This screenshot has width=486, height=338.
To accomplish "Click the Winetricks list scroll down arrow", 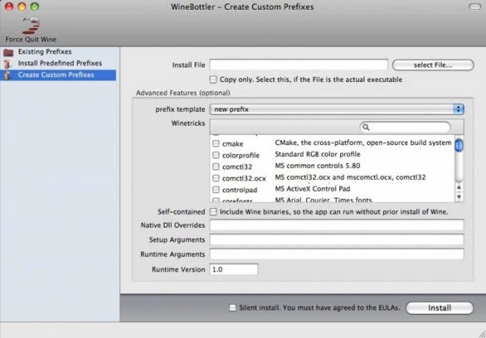I will point(459,197).
